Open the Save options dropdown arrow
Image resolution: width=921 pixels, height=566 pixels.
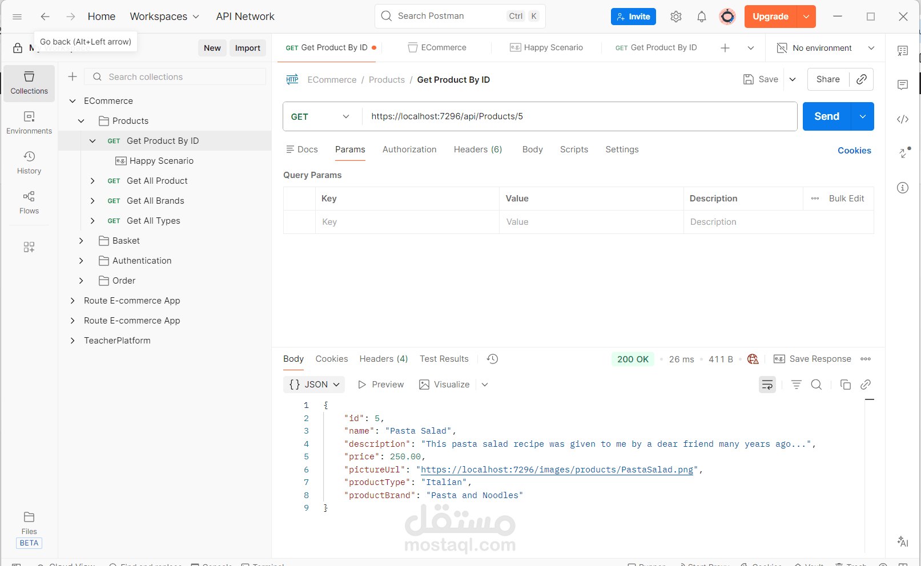tap(793, 79)
